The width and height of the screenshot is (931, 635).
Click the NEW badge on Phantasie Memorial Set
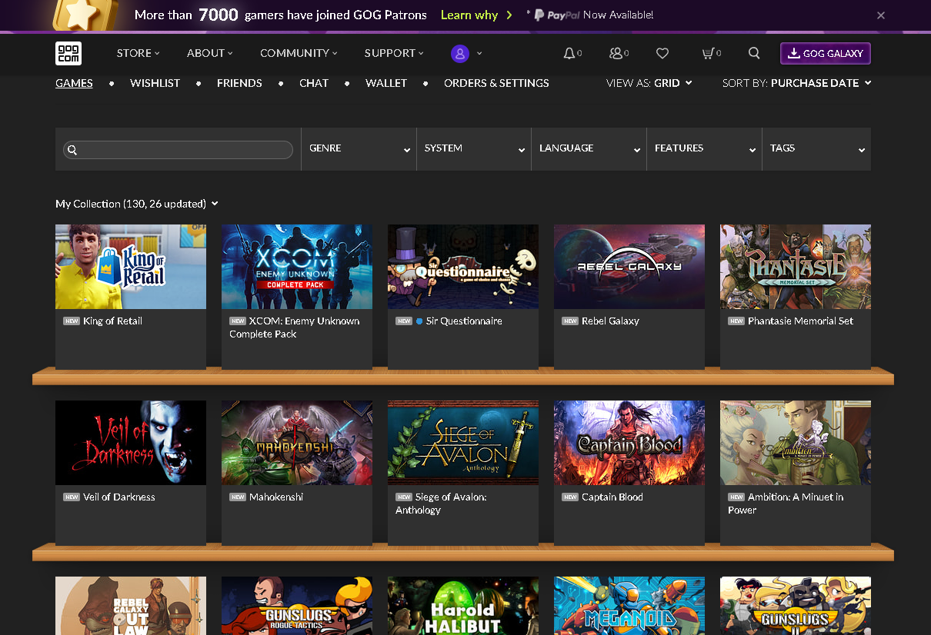tap(736, 321)
